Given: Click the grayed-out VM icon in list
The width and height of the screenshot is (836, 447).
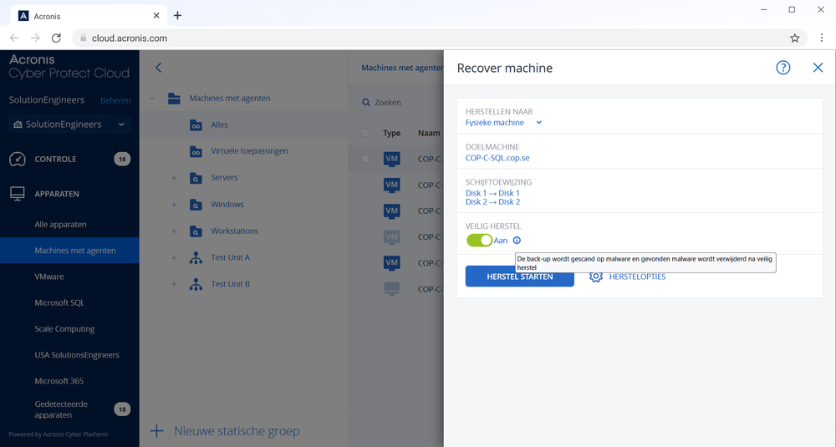Looking at the screenshot, I should [392, 237].
